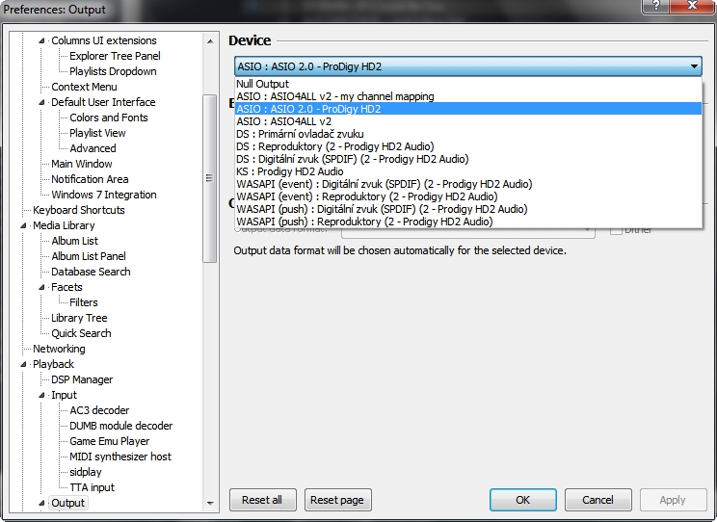This screenshot has width=717, height=522.
Task: Toggle the Dither checkbox
Action: point(616,230)
